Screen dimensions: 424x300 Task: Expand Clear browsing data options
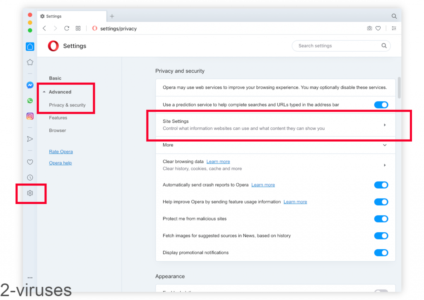pyautogui.click(x=385, y=165)
